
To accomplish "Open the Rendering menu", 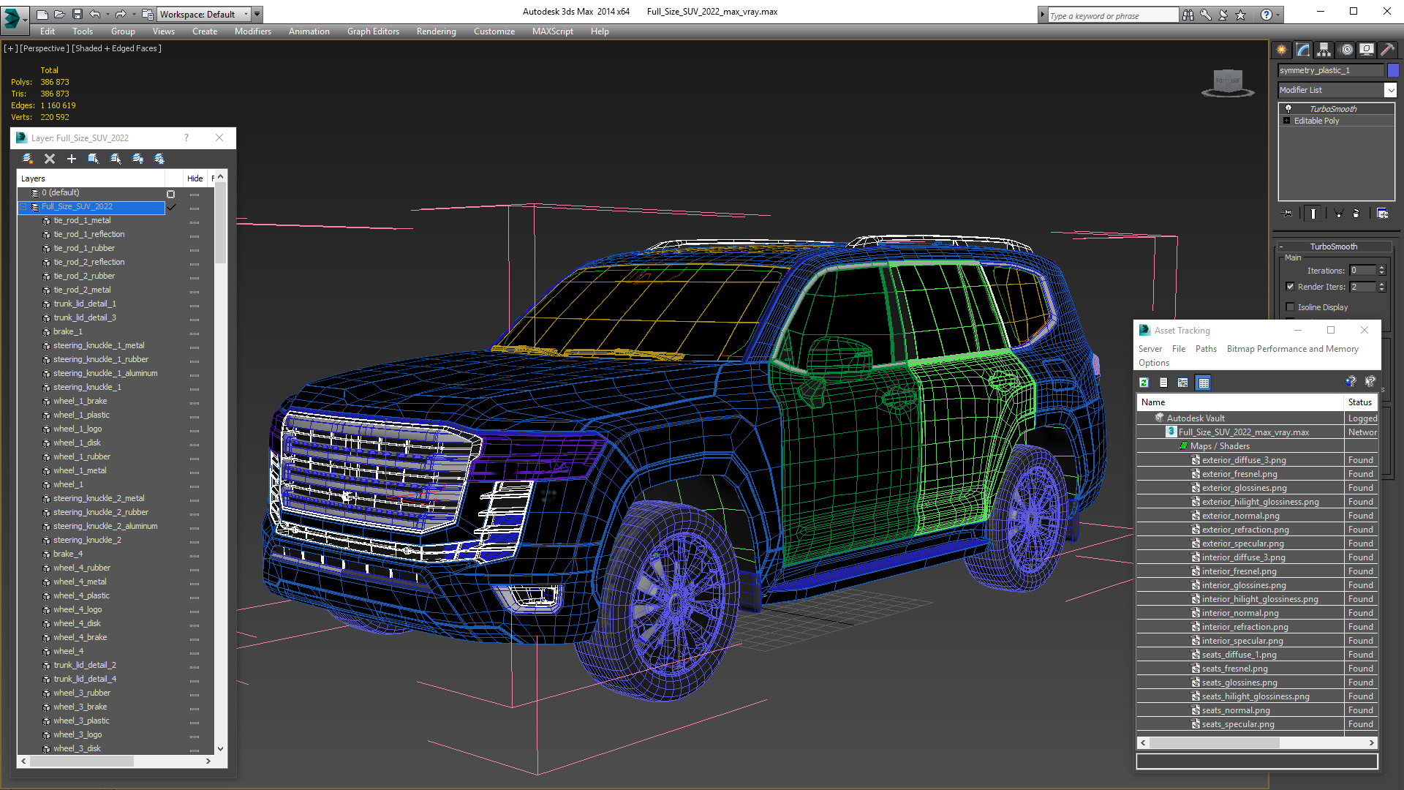I will tap(436, 31).
